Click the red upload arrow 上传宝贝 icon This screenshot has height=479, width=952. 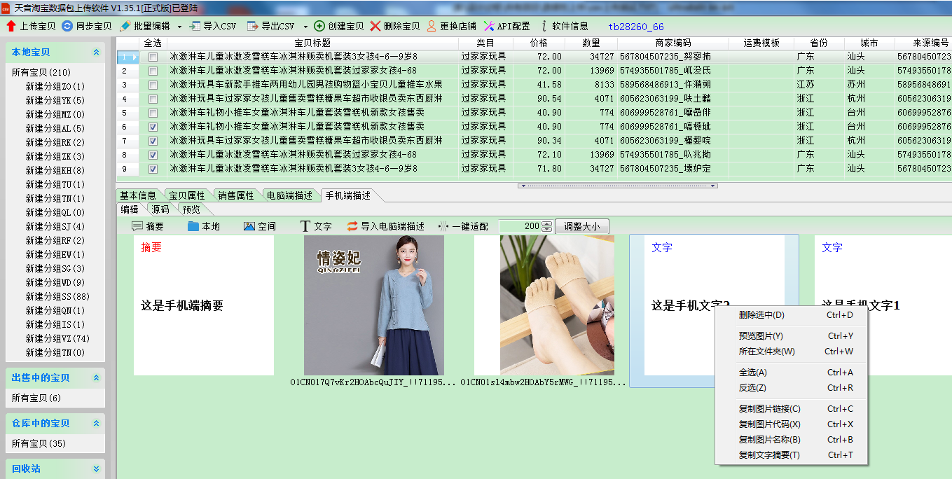pyautogui.click(x=11, y=26)
